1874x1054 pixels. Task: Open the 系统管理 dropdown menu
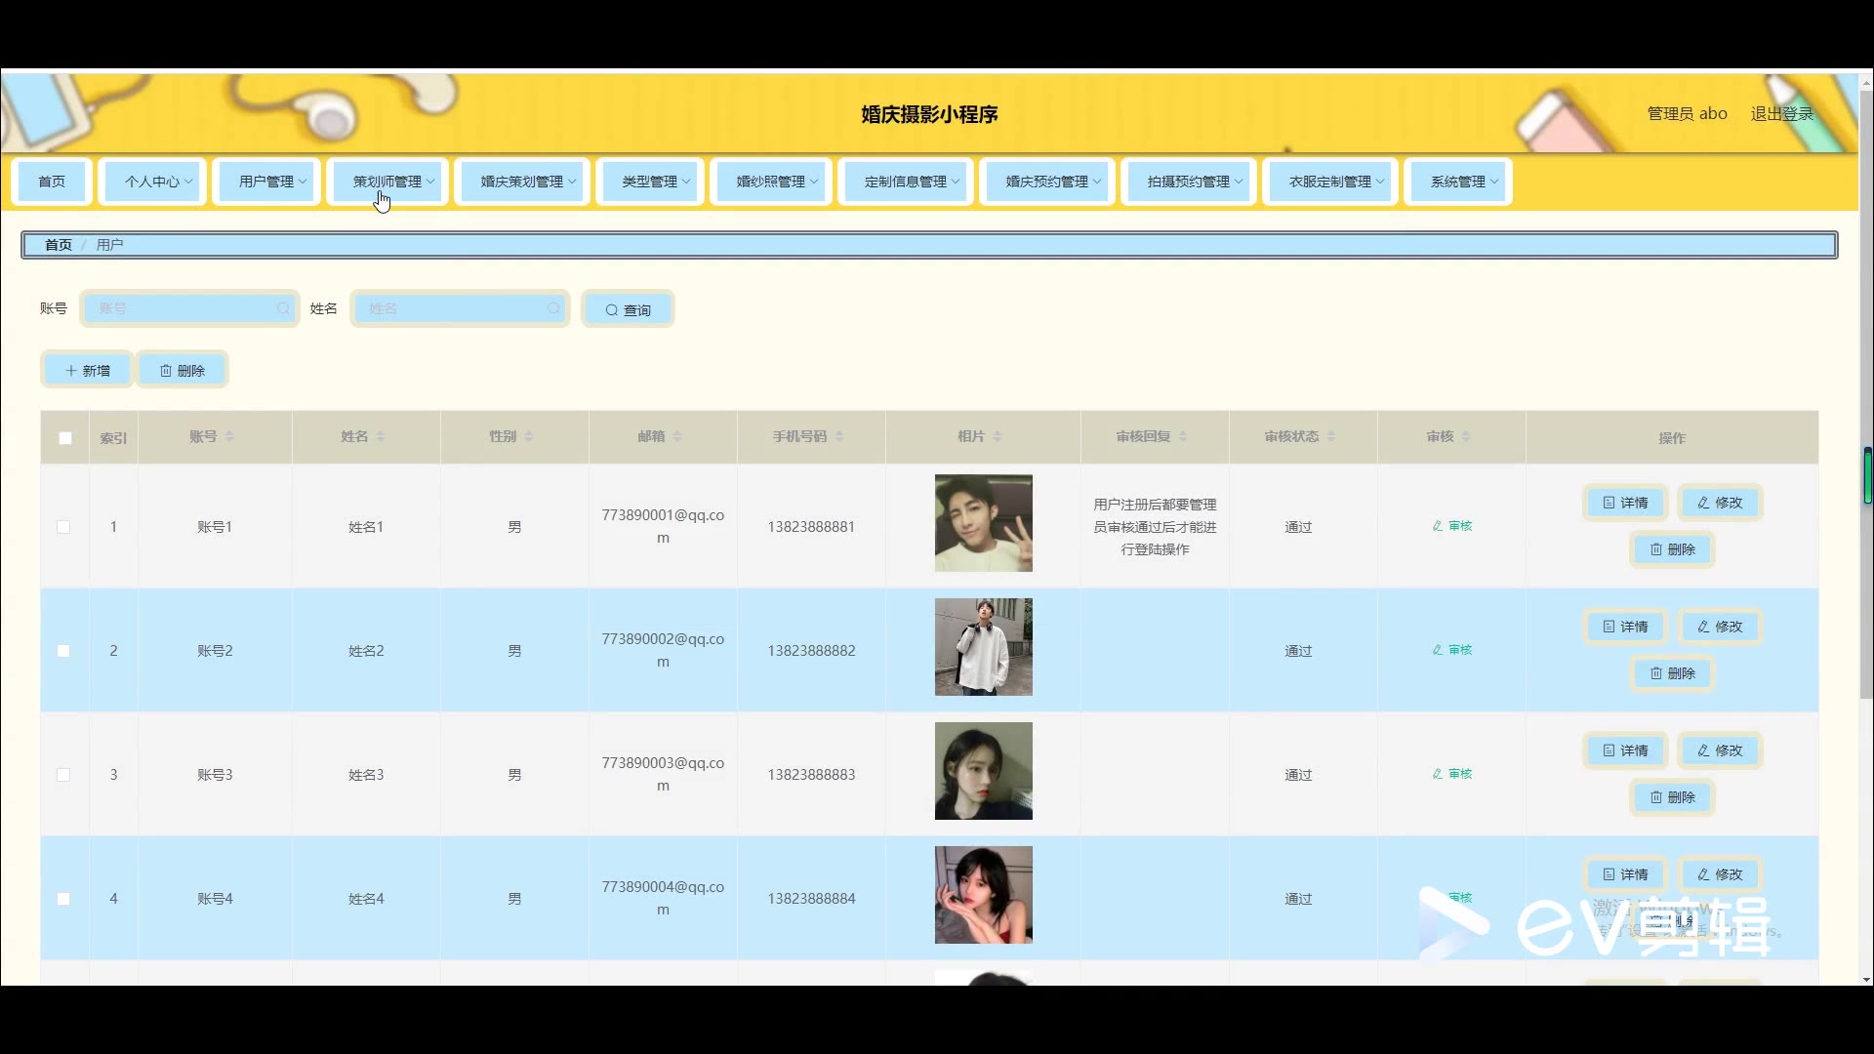[1458, 182]
